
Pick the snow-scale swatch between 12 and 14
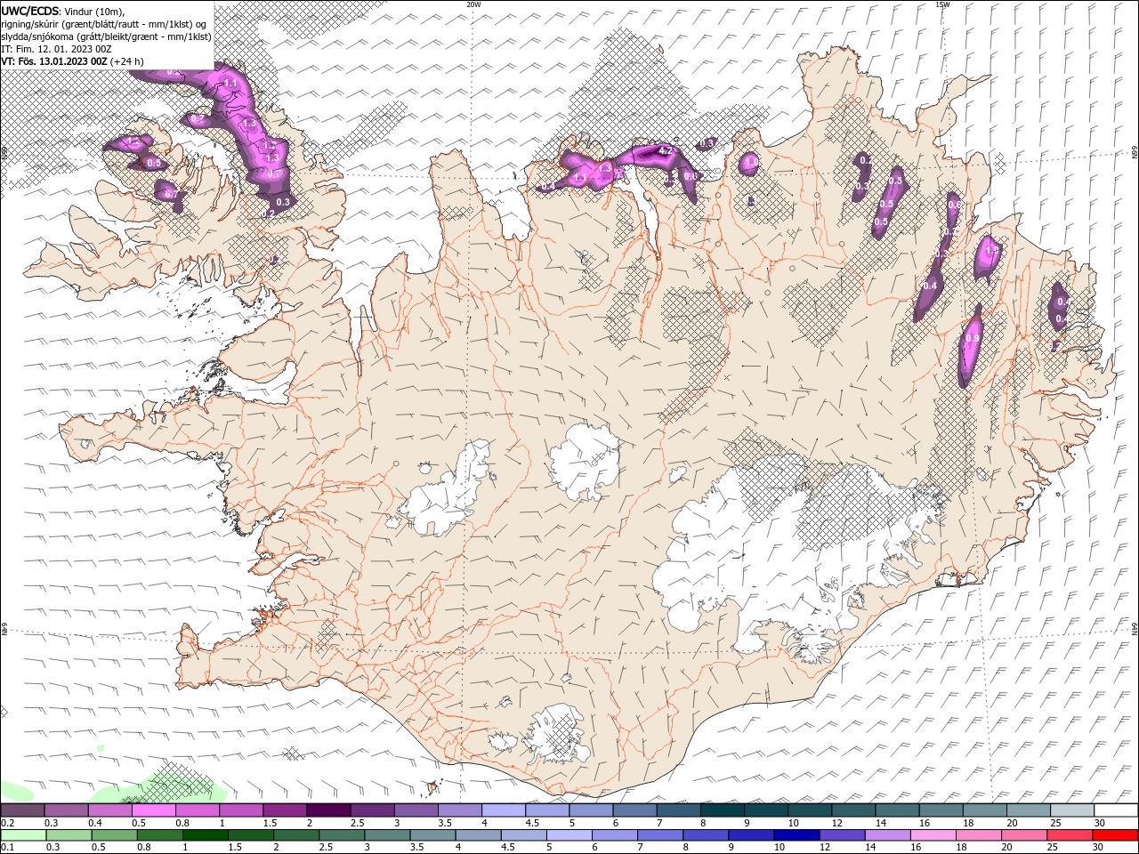[x=854, y=810]
